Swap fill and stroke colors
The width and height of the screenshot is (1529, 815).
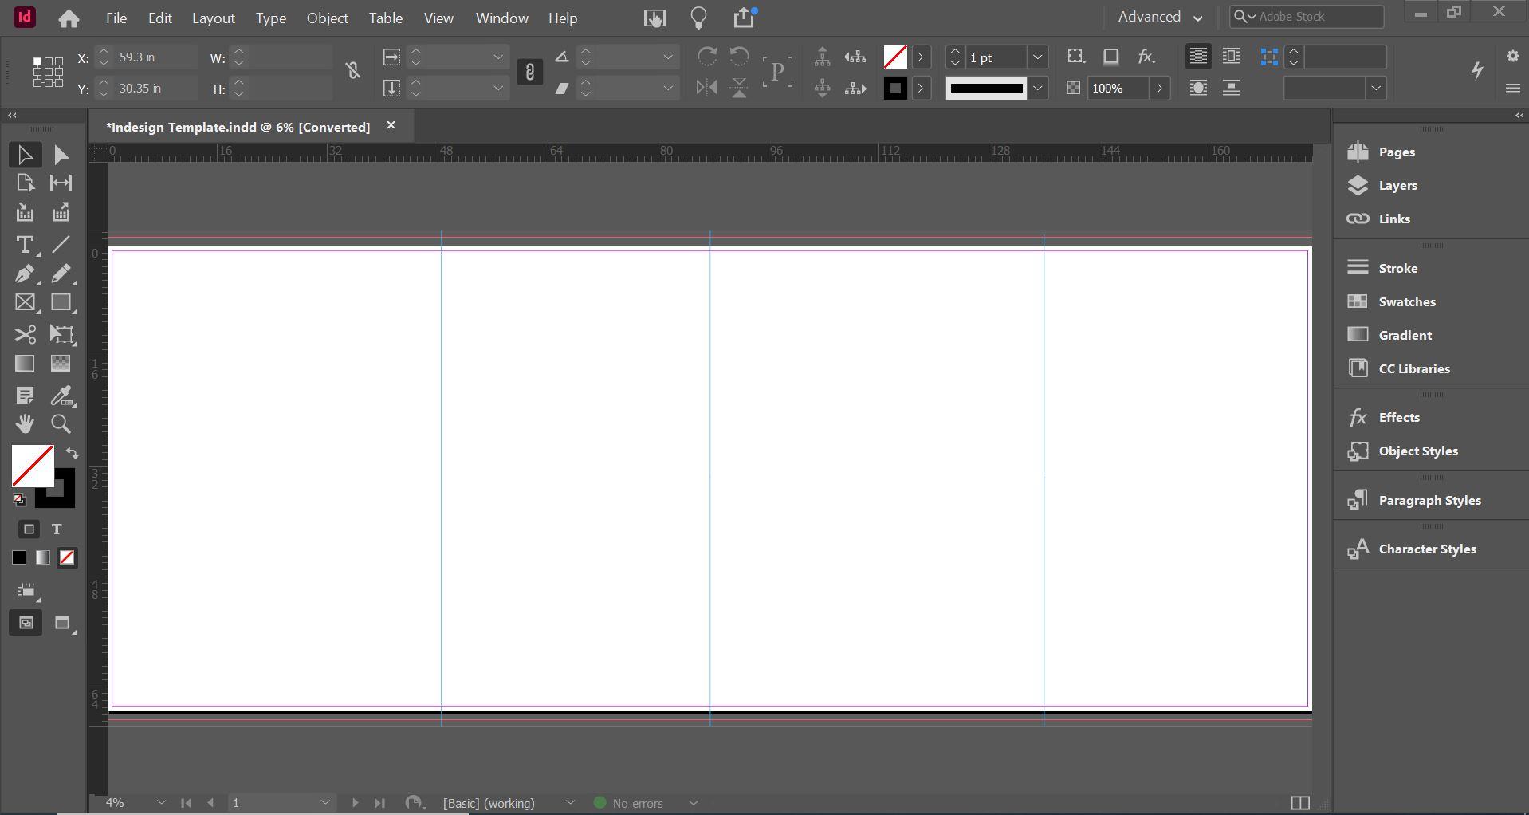tap(72, 453)
